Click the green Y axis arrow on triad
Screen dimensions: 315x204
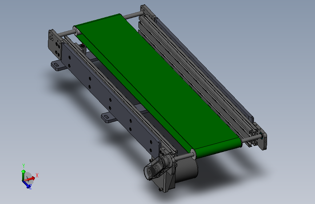pyautogui.click(x=24, y=175)
